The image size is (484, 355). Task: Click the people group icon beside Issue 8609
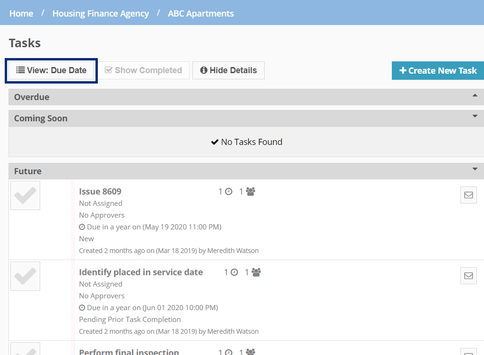pos(251,192)
